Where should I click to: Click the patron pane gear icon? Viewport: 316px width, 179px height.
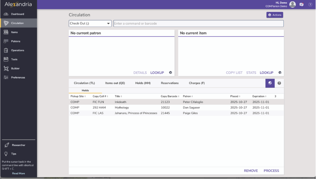[x=170, y=73]
